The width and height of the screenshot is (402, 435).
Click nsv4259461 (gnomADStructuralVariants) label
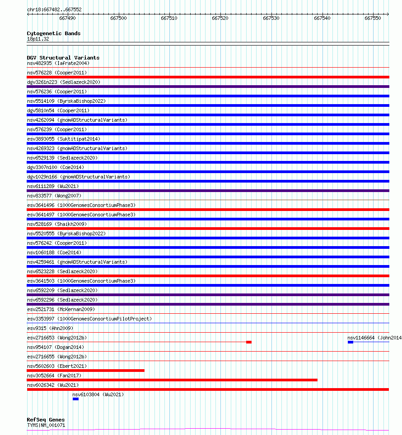click(x=77, y=262)
